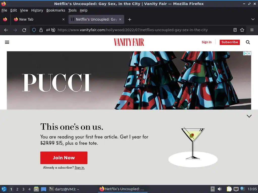The image size is (258, 193).
Task: Open Firefox View pinned icon
Action: 5,19
